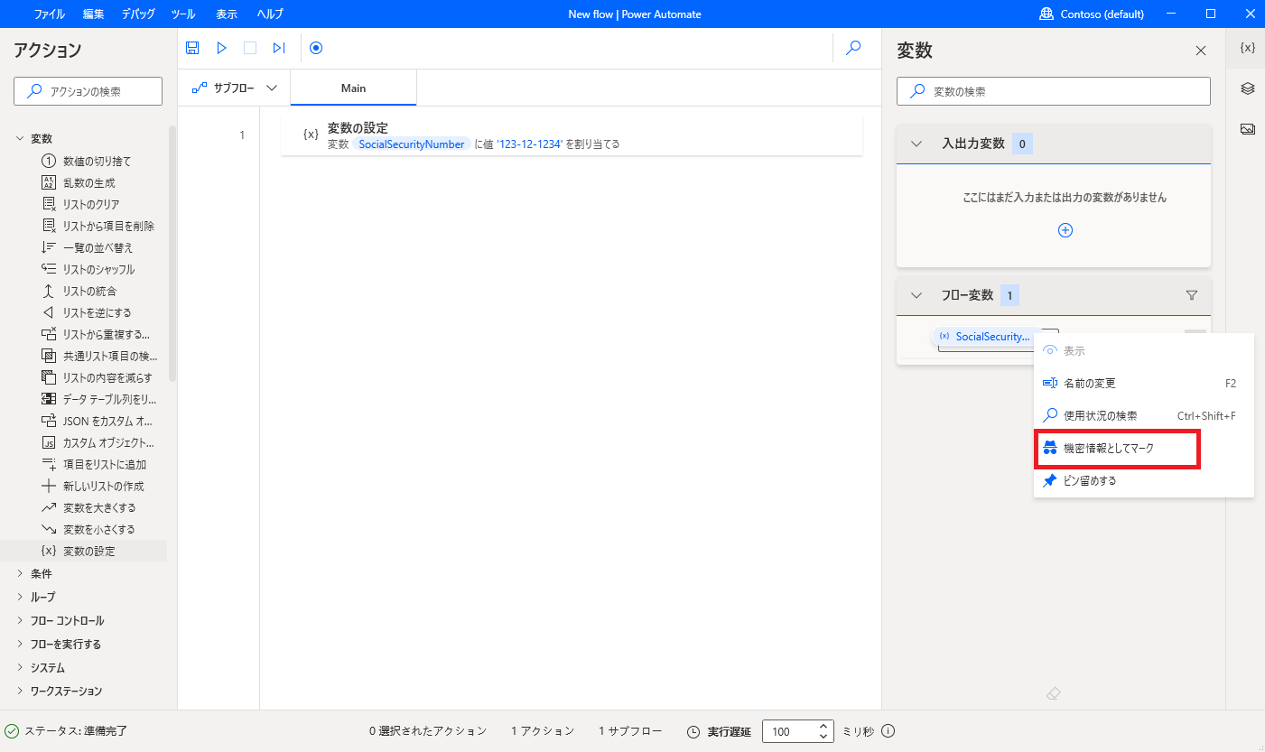Select リストのシャッフル action
1265x752 pixels.
[x=88, y=269]
